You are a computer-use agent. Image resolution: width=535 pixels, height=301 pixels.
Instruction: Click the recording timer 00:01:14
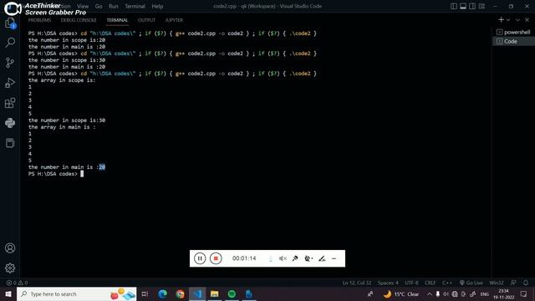[x=244, y=258]
